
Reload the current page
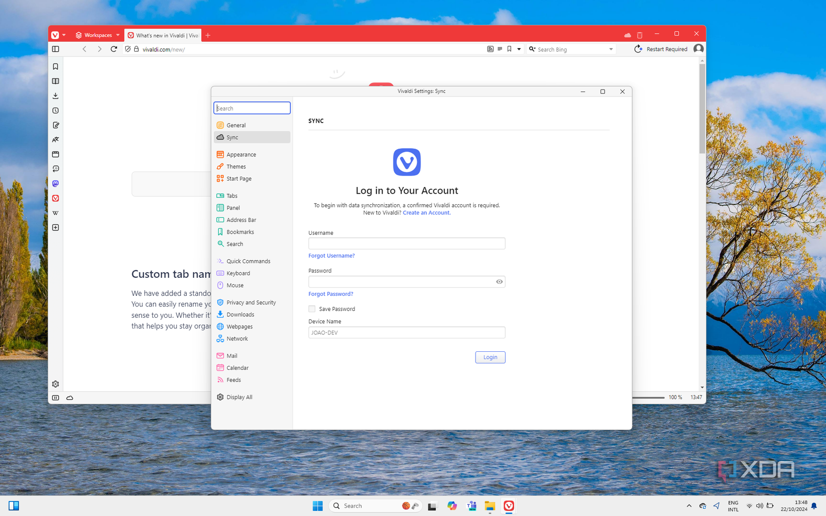114,49
